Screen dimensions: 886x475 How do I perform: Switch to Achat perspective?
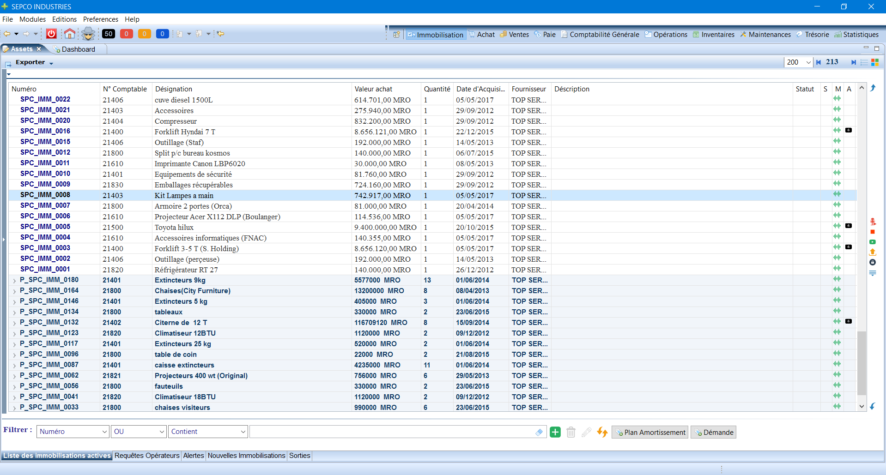coord(482,35)
